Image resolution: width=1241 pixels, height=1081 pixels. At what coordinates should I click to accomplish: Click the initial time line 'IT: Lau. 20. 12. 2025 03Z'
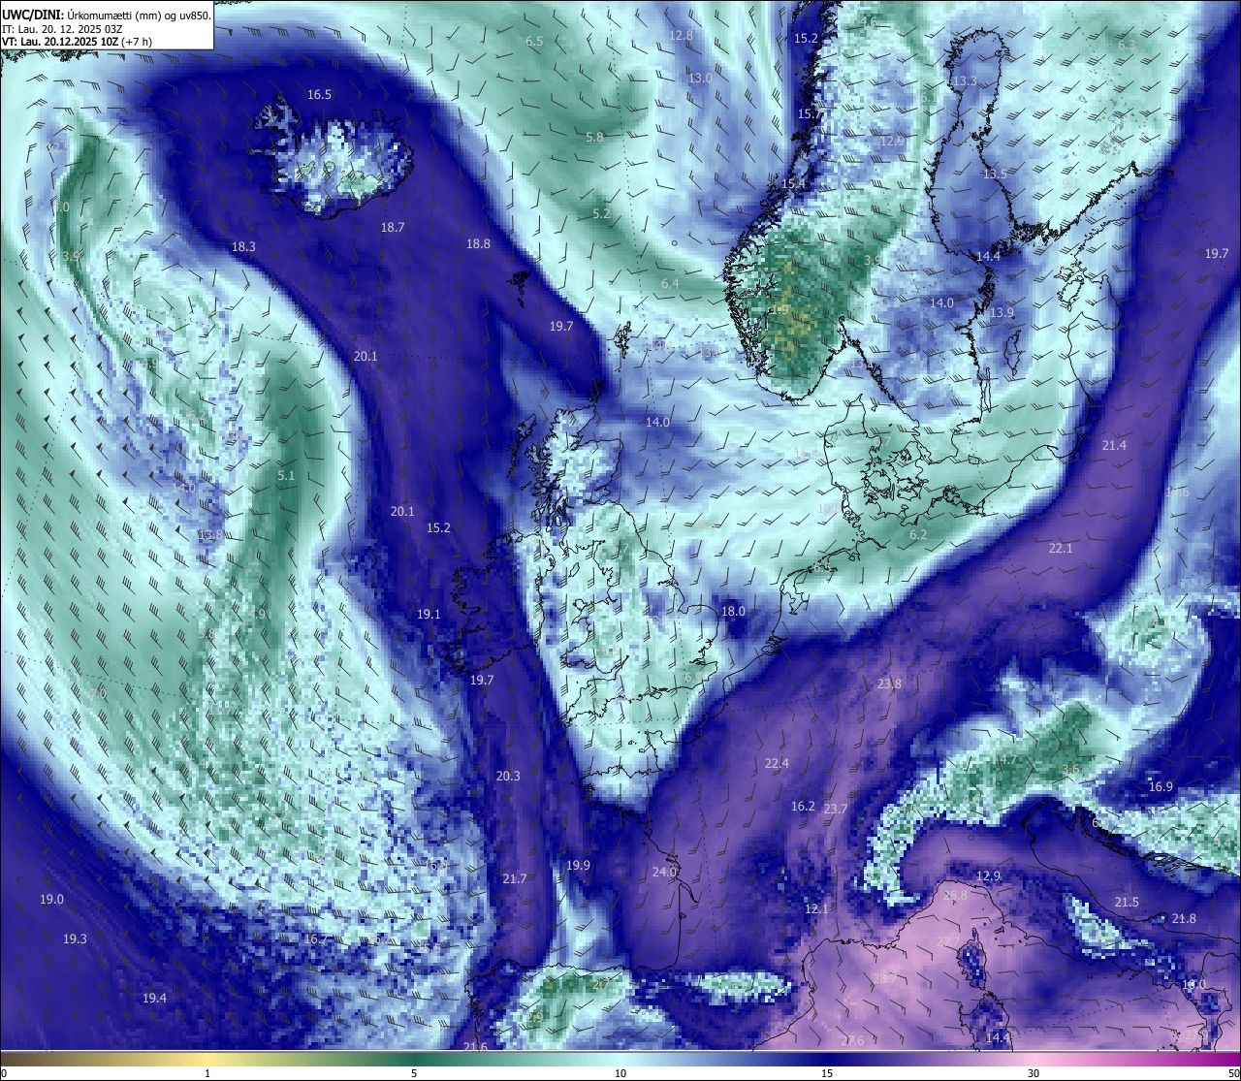point(62,29)
